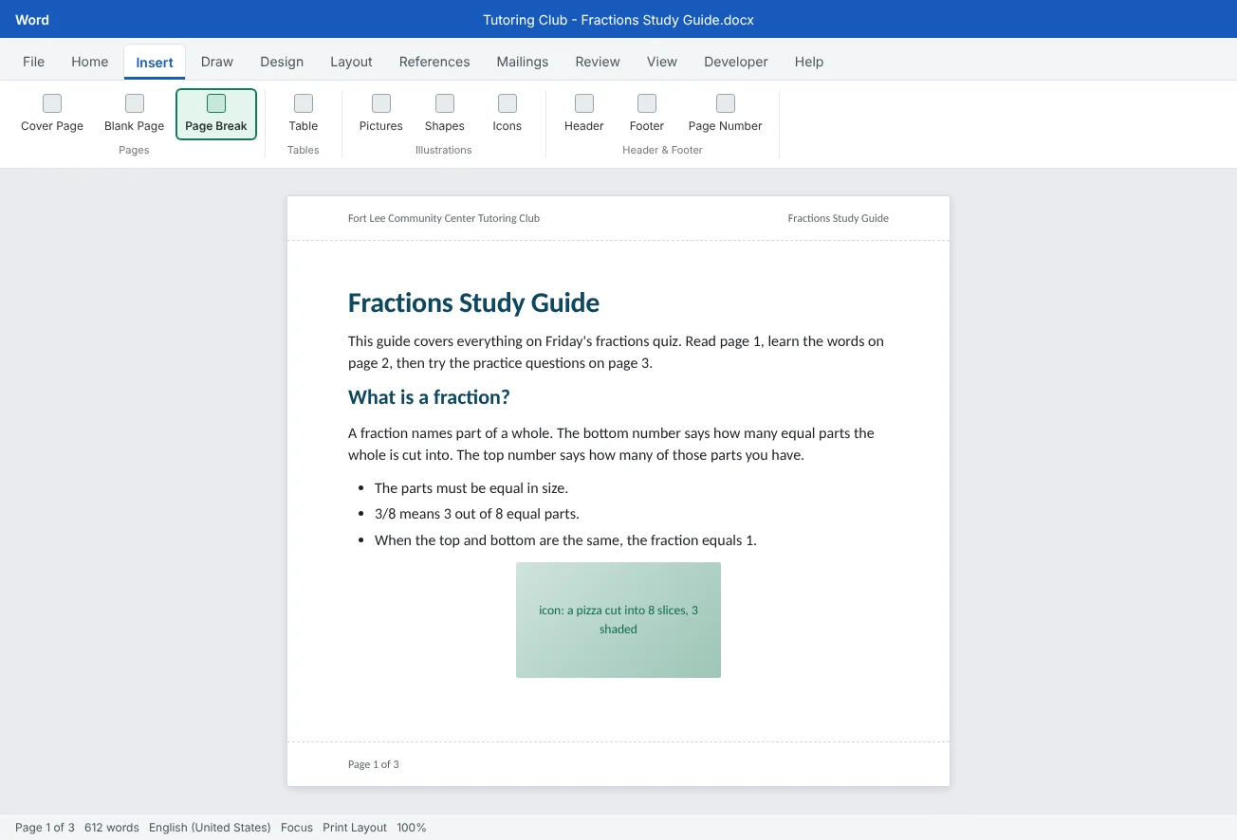Switch to the Home tab
Screen dimensions: 1237x840
pos(90,62)
